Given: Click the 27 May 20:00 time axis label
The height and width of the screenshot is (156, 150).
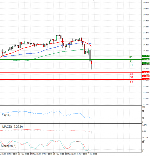Looking at the screenshot, I should (x=46, y=154).
